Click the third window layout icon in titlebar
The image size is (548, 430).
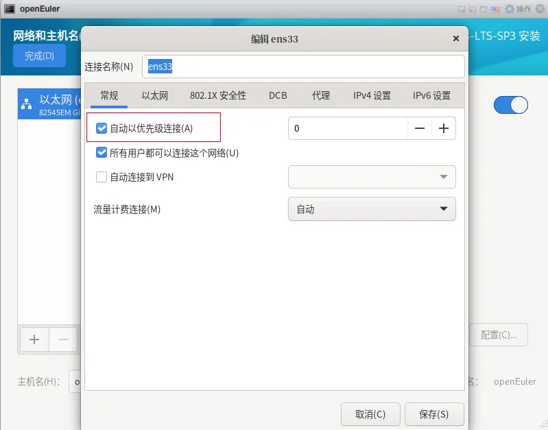click(484, 9)
